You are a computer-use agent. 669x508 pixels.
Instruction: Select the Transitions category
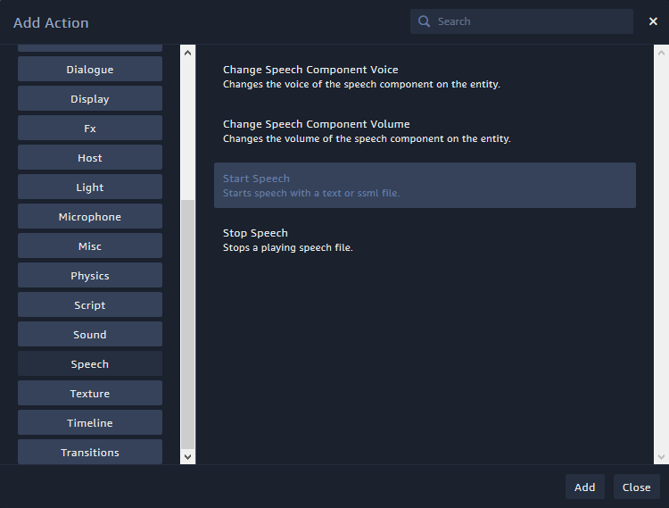pyautogui.click(x=90, y=452)
